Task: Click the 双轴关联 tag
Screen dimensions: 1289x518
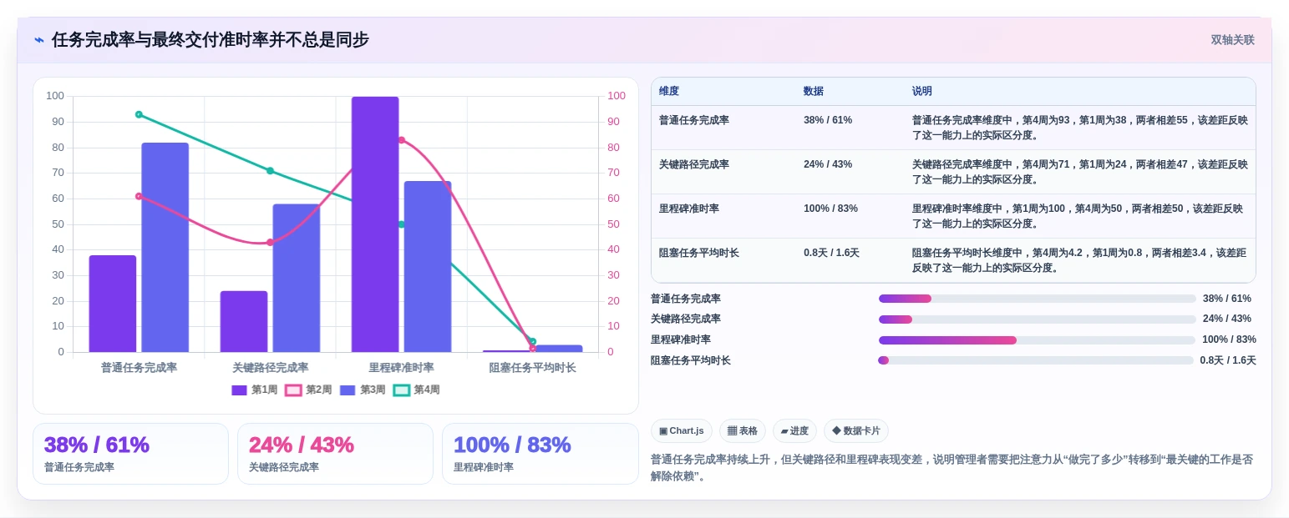Action: click(x=1232, y=40)
